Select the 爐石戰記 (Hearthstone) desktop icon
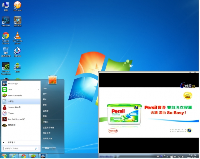This screenshot has width=200, height=159. pos(17,22)
